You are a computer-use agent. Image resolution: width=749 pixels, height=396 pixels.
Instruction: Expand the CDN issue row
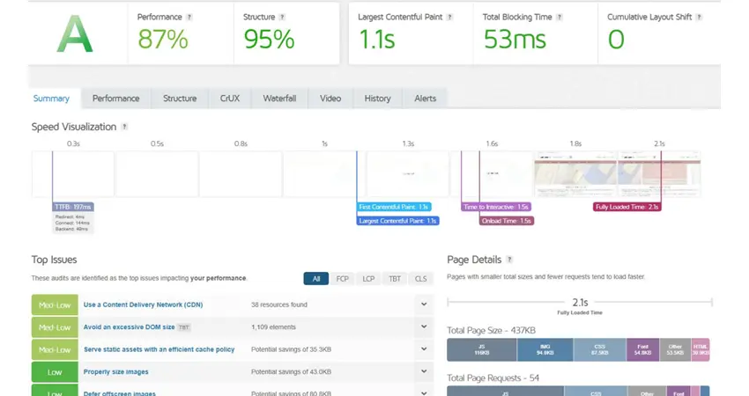coord(424,304)
